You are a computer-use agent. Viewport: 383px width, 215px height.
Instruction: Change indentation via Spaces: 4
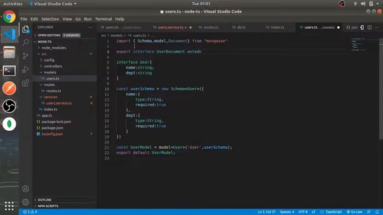coord(287,212)
